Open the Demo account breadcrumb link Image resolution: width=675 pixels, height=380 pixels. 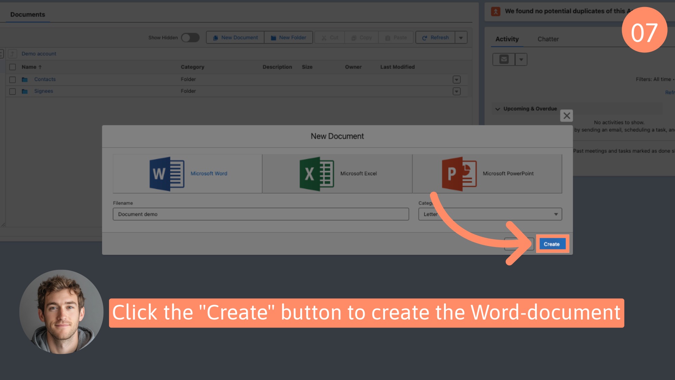(x=39, y=54)
